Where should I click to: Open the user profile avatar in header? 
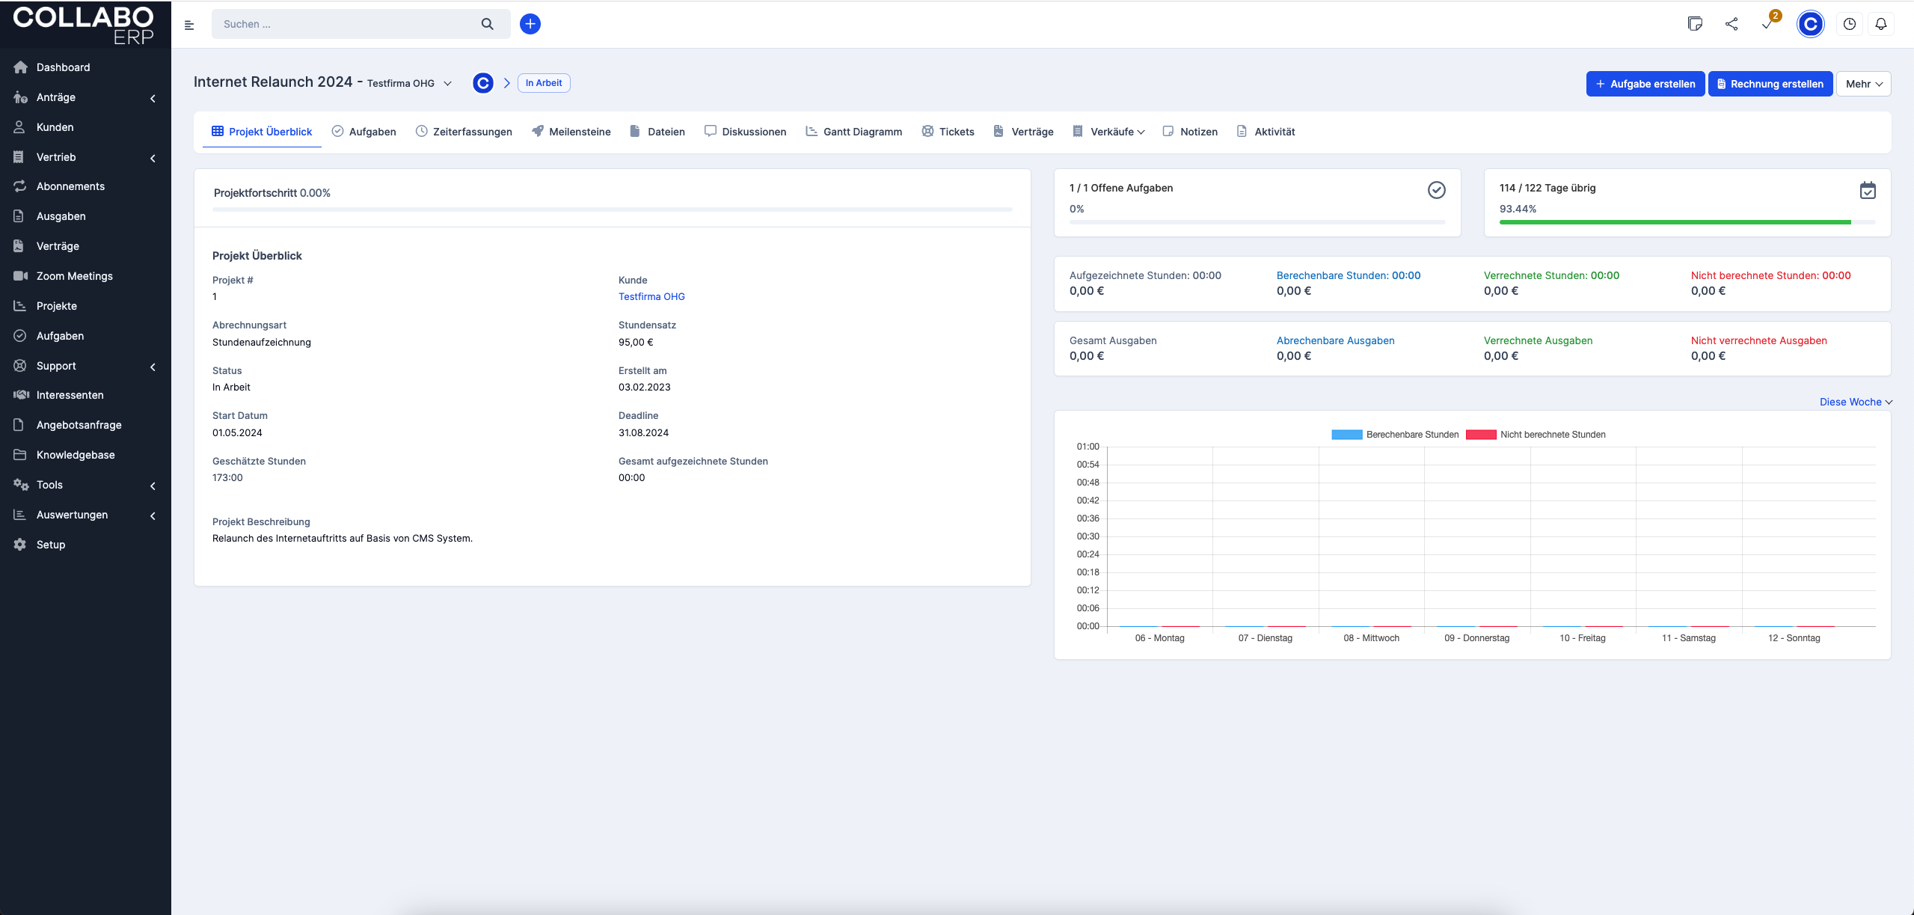pos(1810,24)
